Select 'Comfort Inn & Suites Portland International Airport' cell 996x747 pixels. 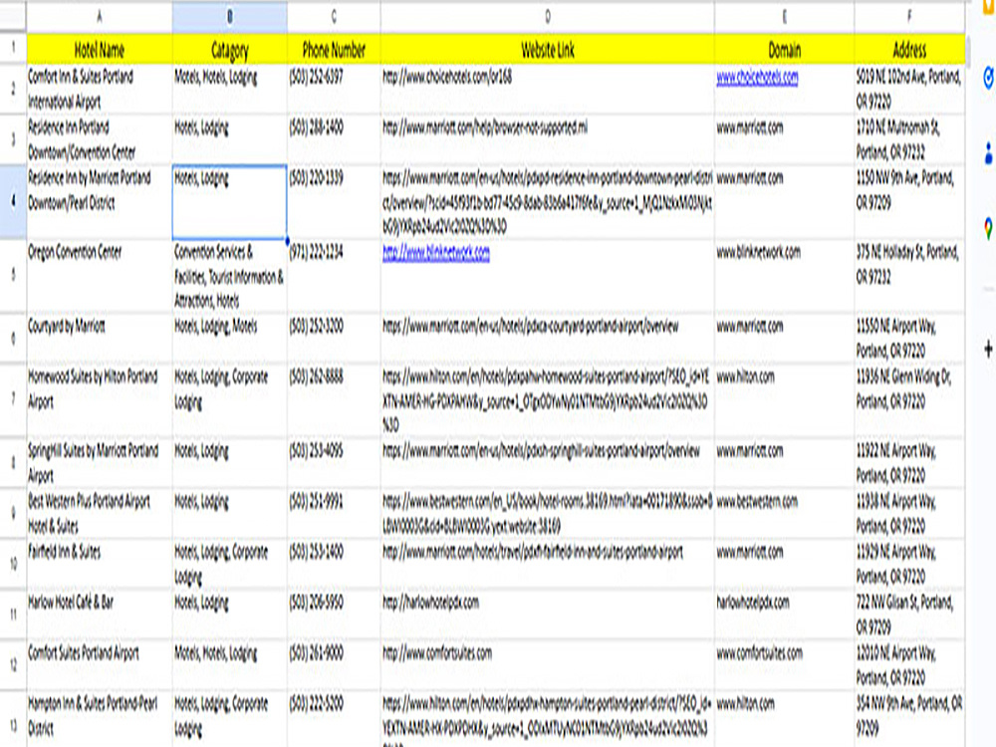coord(99,90)
